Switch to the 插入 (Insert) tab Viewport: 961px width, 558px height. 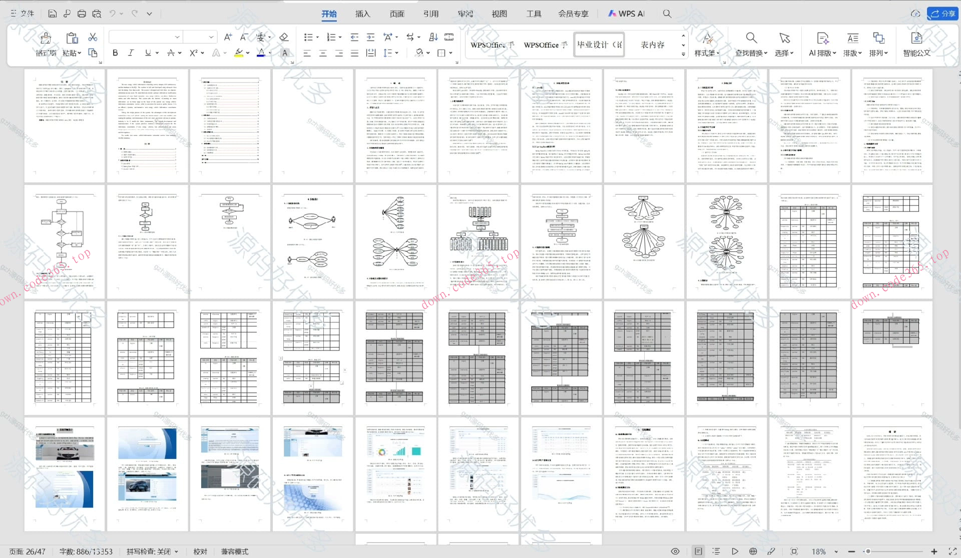pos(362,13)
